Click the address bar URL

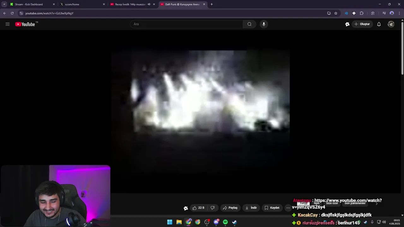pos(49,13)
